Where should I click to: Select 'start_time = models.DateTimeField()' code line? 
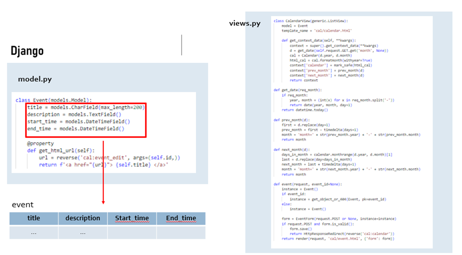[x=79, y=122]
